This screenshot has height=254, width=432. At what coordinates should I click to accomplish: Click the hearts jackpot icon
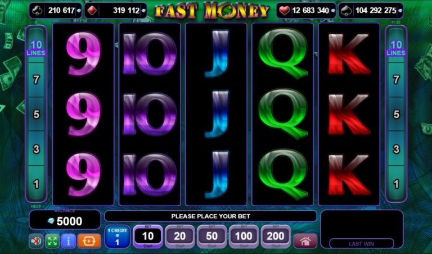coord(284,11)
